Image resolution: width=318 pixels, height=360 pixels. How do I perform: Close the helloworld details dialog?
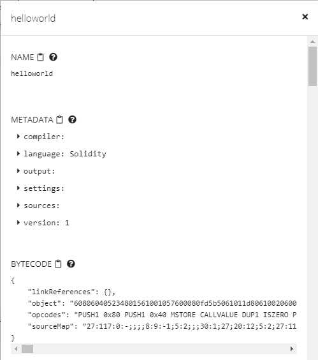pyautogui.click(x=305, y=17)
